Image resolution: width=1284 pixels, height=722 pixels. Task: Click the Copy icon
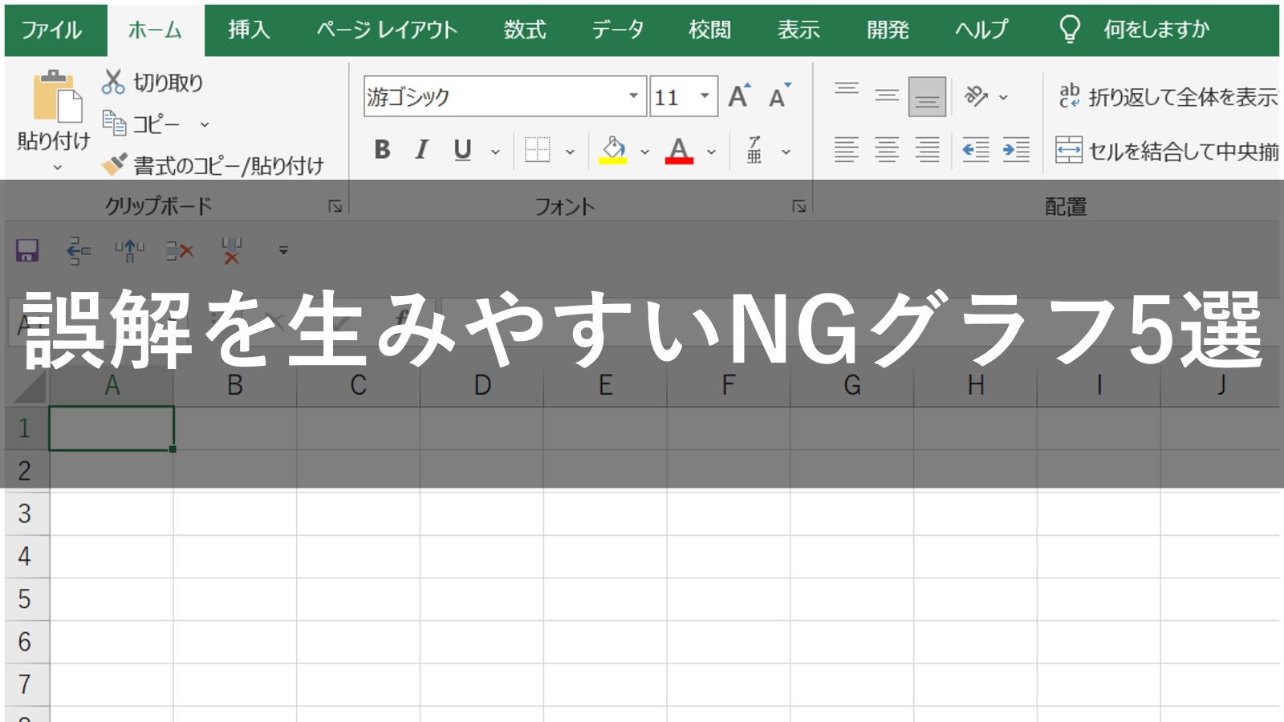coord(114,123)
